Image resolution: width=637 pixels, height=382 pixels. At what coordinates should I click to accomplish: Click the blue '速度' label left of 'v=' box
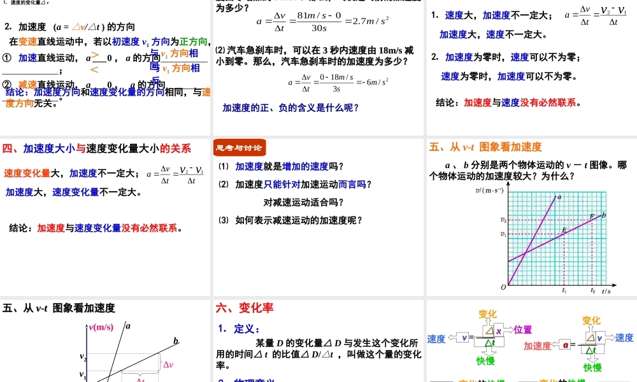point(436,339)
